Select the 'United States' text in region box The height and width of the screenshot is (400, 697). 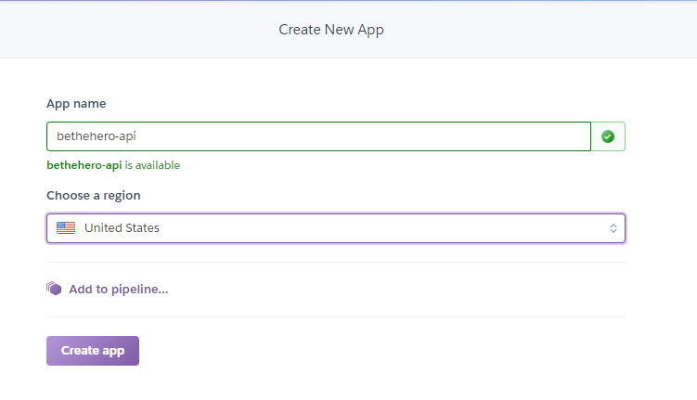point(122,228)
